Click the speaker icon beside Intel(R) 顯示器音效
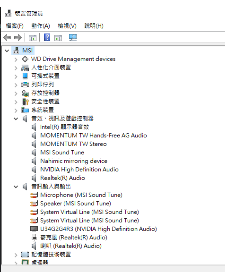 point(34,127)
